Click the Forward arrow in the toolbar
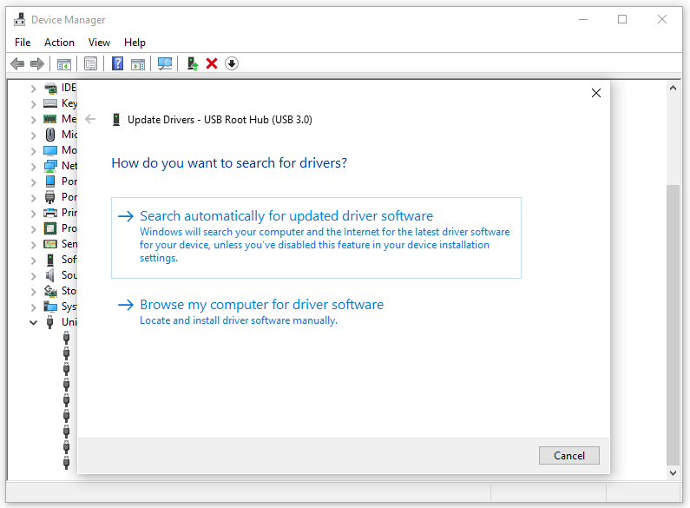690x508 pixels. (36, 63)
